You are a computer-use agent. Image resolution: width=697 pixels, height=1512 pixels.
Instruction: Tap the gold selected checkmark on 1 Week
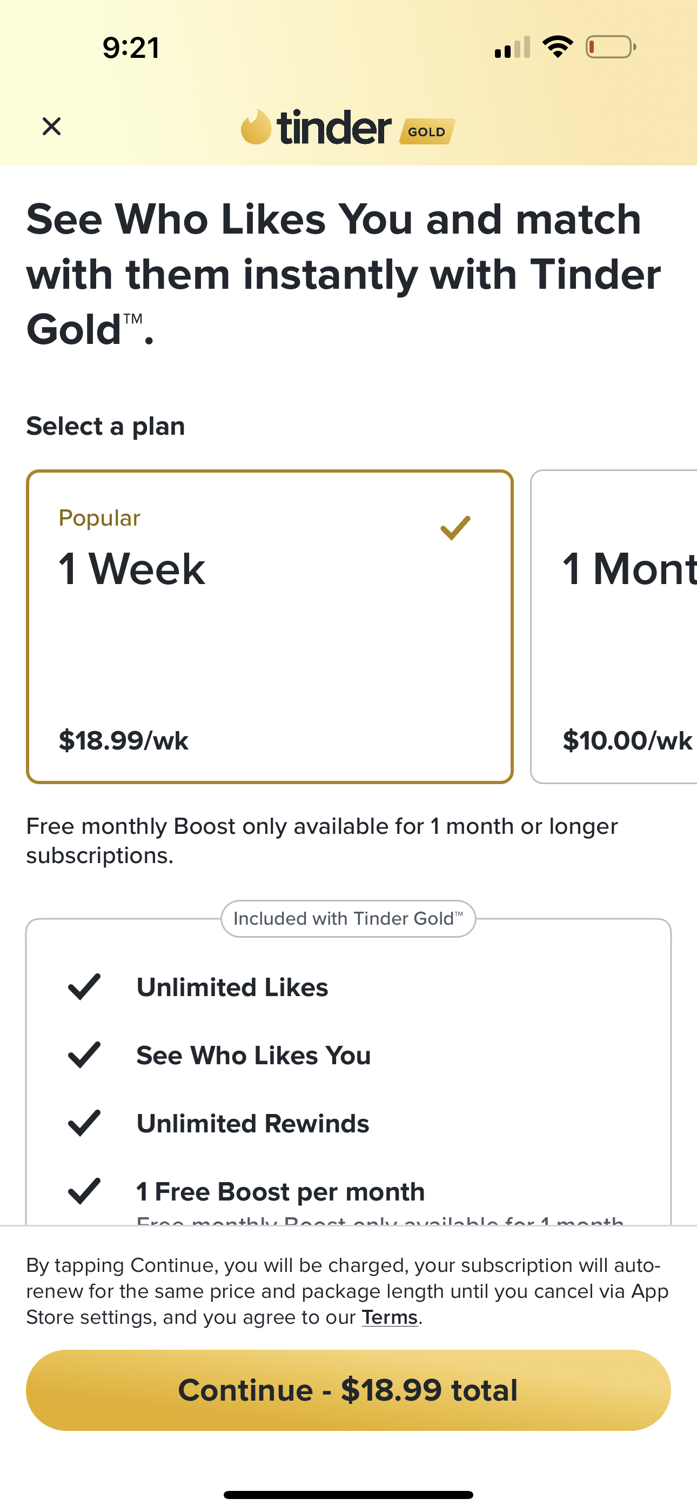(455, 528)
